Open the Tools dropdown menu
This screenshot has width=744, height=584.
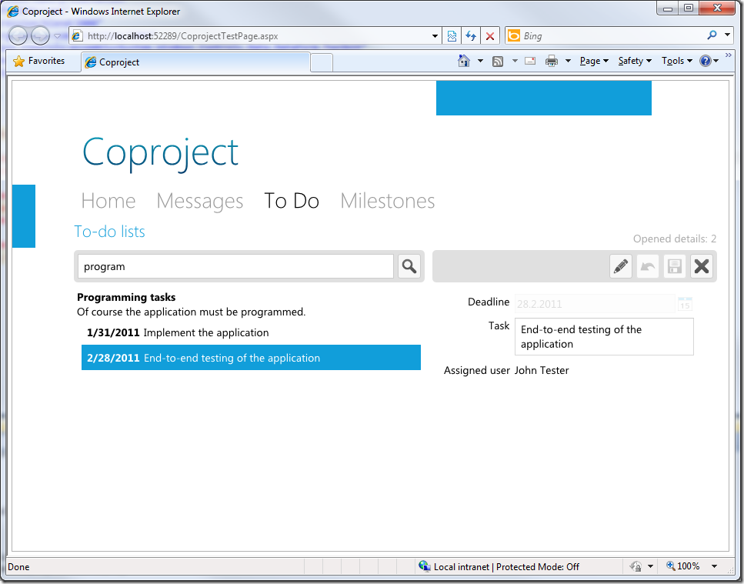677,61
